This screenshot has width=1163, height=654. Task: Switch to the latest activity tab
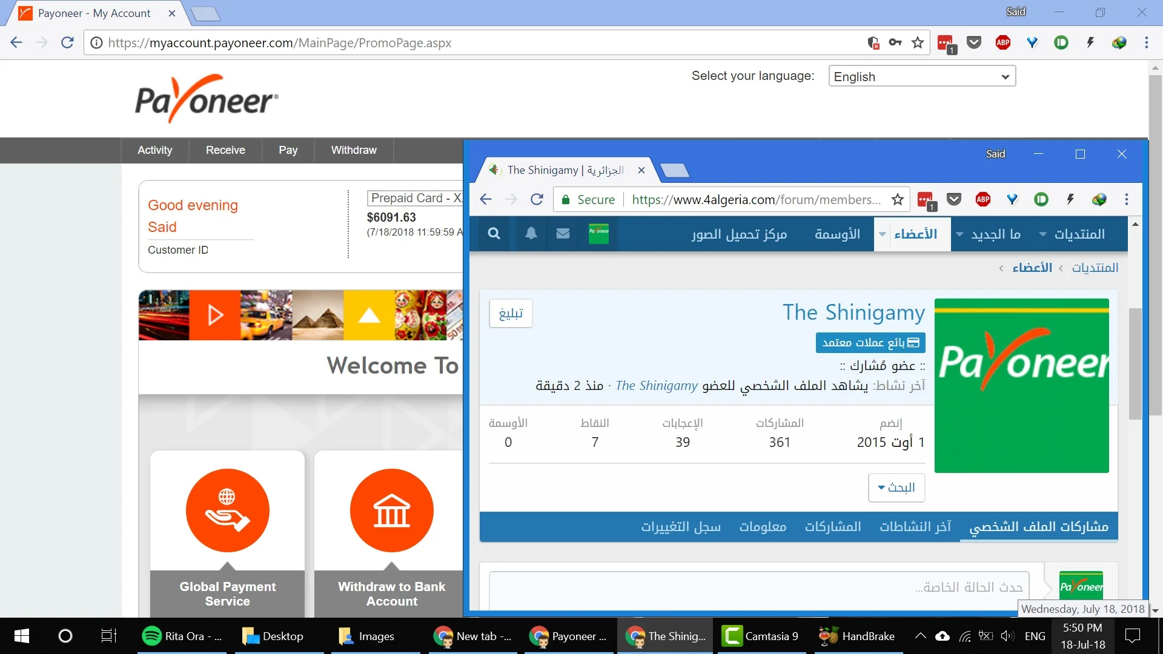coord(915,527)
